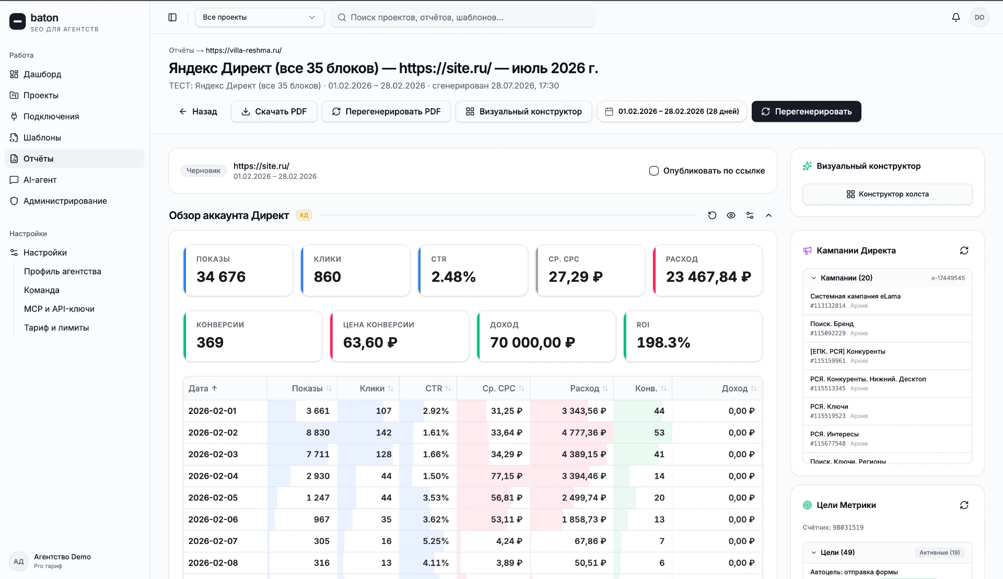
Task: Toggle the sidebar panel icon
Action: click(x=172, y=17)
